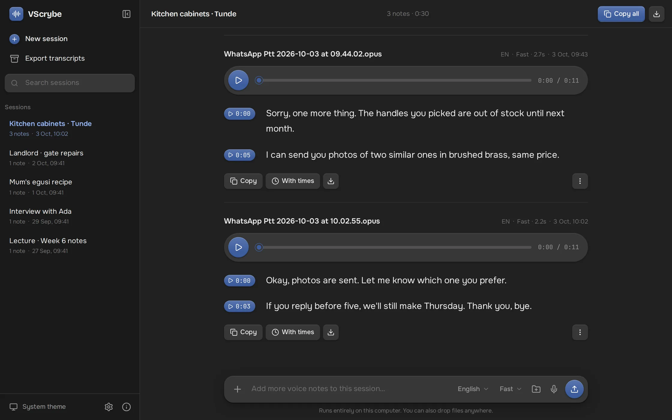Open the Kitchen cabinets · Tunde session
672x420 pixels.
70,128
